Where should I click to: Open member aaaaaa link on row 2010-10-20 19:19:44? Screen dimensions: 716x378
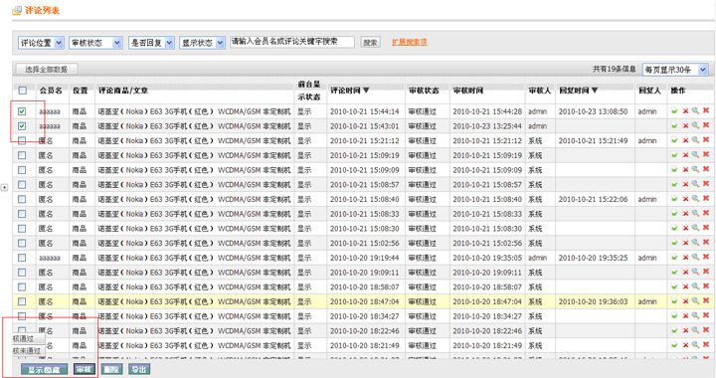point(50,258)
